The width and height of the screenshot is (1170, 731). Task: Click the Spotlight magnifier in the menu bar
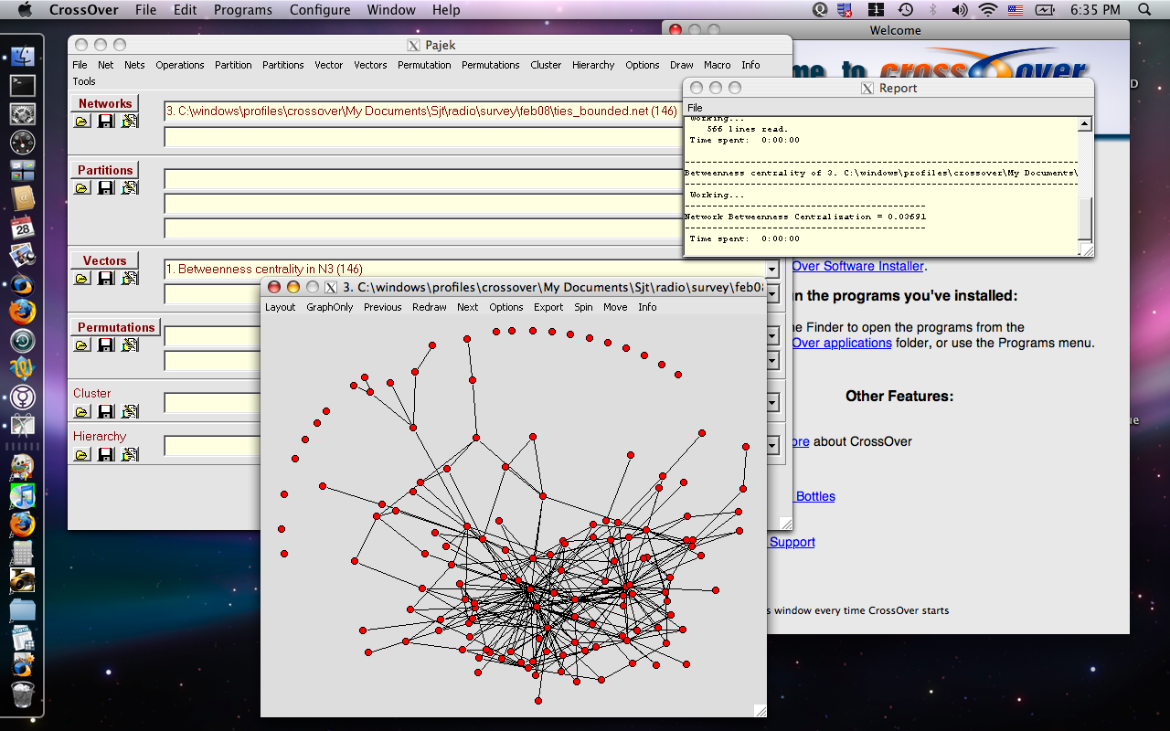(1145, 10)
